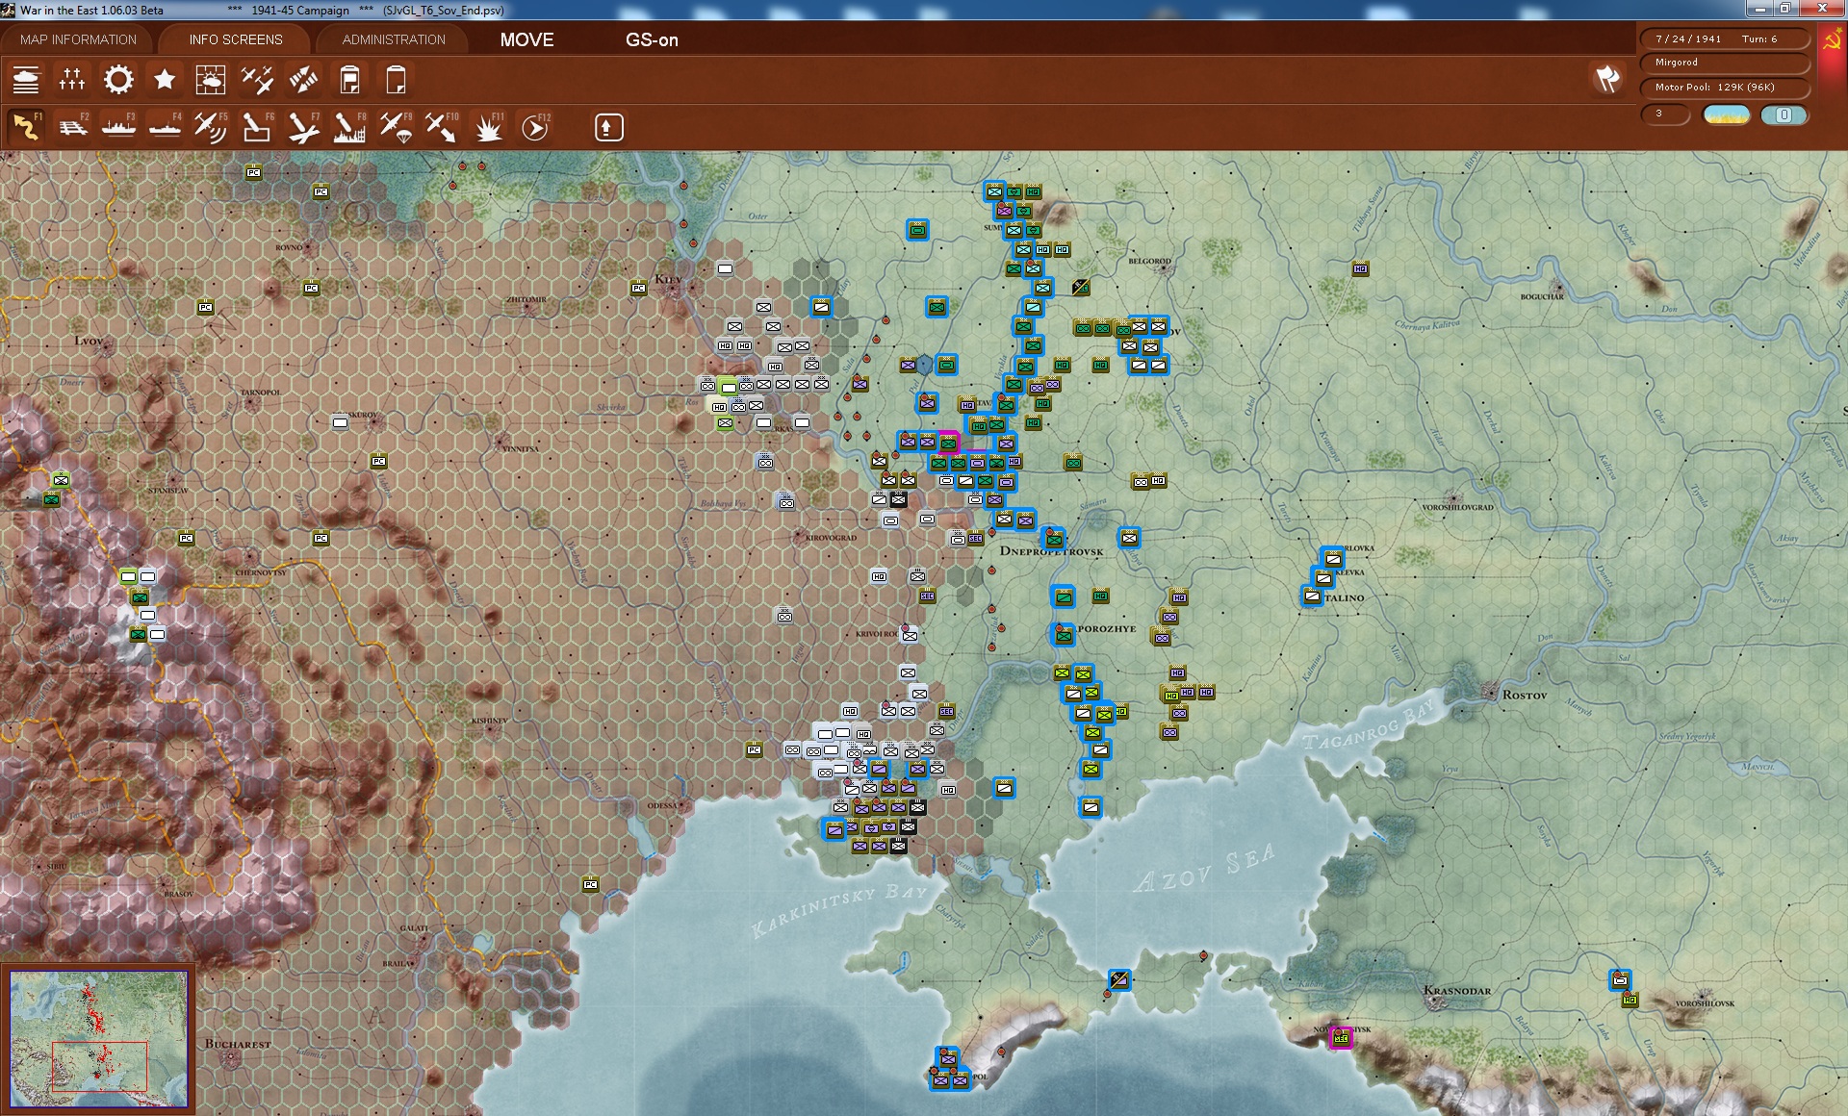Open the Order of Battle tank list icon
This screenshot has width=1848, height=1116.
coord(26,80)
